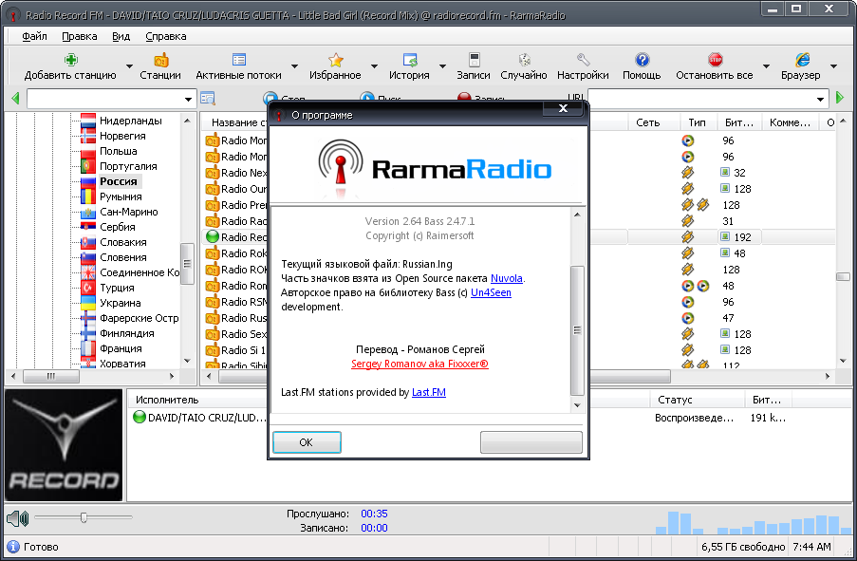Open Active Streams (Активные потоки) icon
This screenshot has height=561, width=857.
(x=238, y=60)
